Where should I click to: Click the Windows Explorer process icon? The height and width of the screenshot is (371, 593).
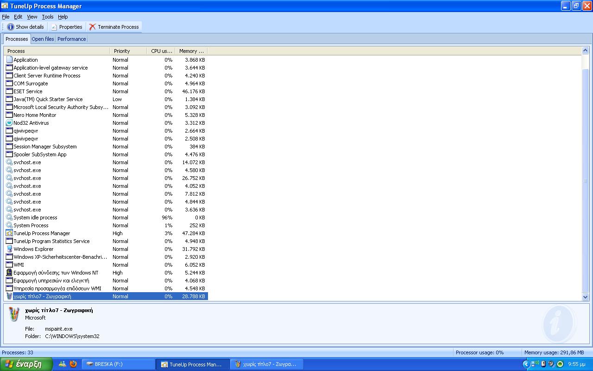click(9, 249)
